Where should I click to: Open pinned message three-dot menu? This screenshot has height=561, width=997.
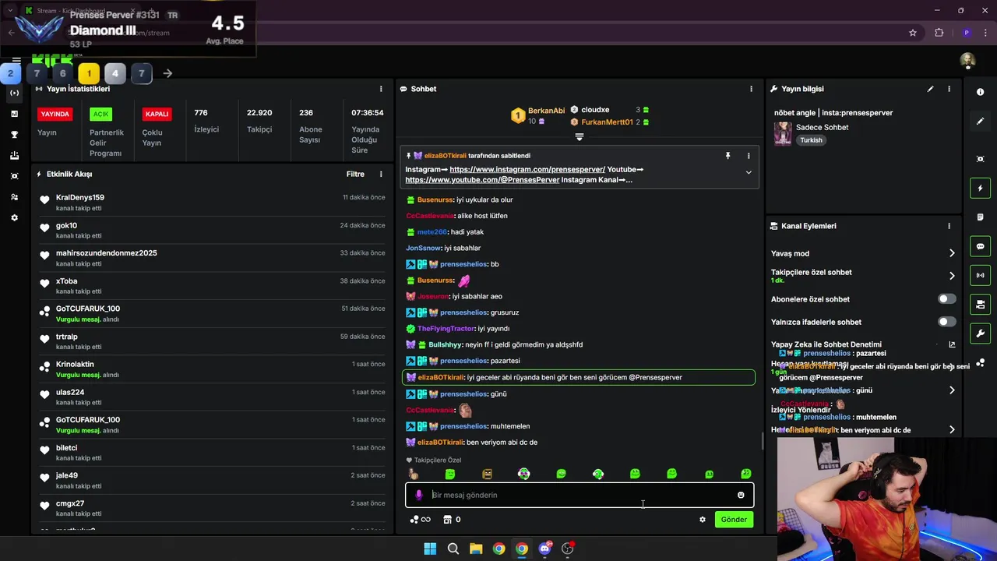[749, 156]
